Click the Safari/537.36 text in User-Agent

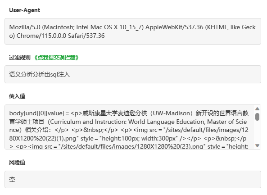(86, 36)
